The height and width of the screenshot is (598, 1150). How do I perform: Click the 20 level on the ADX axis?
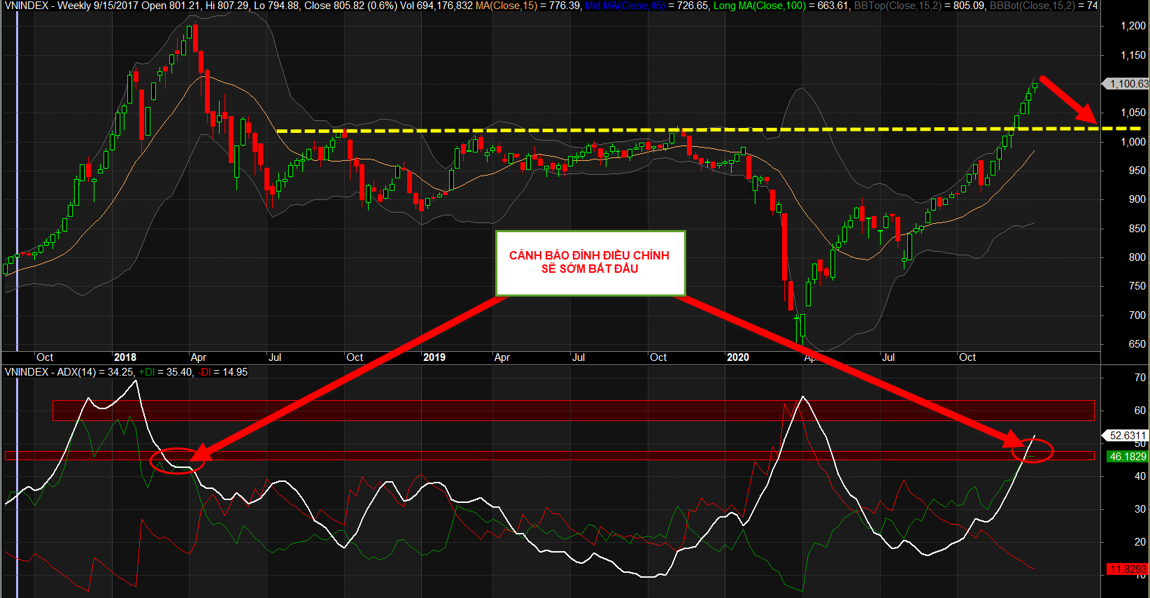1140,542
